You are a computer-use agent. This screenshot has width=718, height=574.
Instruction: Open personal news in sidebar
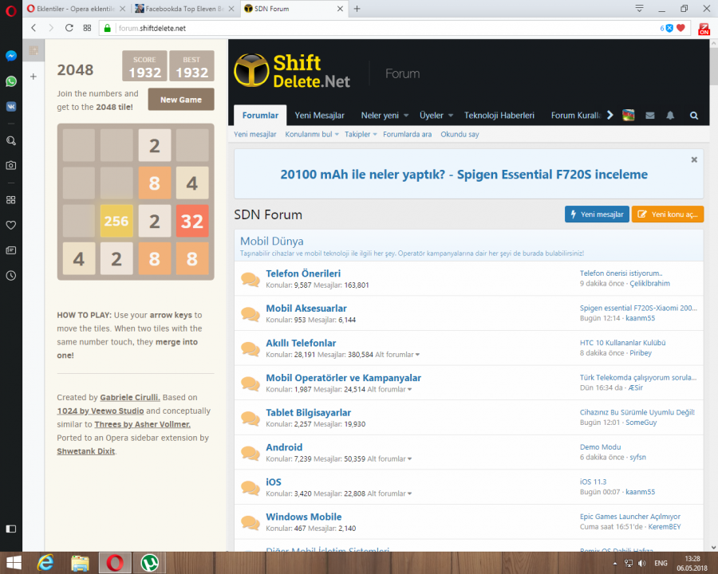coord(11,250)
